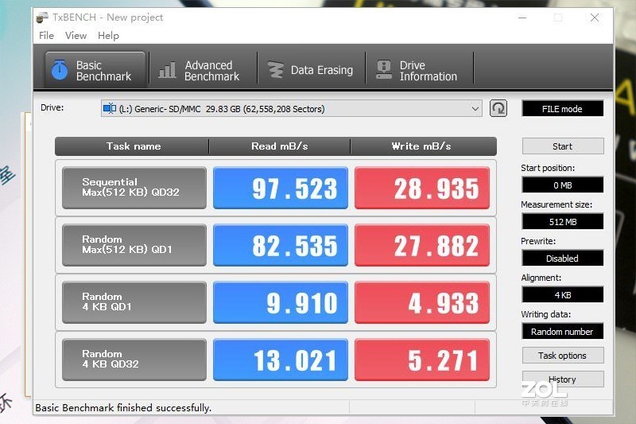Viewport: 636px width, 424px height.
Task: Open the Measurement size 512 MB selector
Action: 563,222
